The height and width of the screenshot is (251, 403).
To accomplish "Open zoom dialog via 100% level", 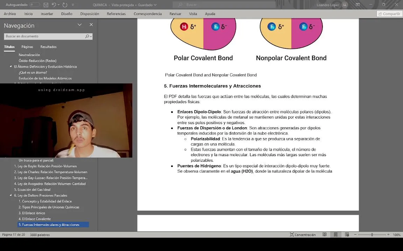I will (x=397, y=235).
